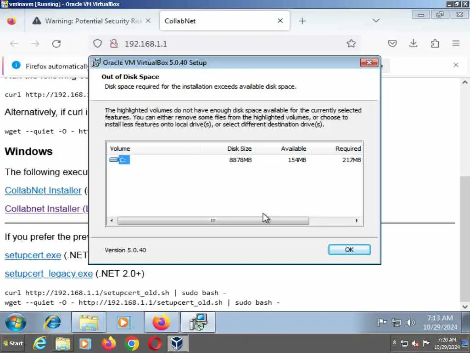Click the page scrollbar down arrow
This screenshot has width=470, height=353.
click(465, 307)
